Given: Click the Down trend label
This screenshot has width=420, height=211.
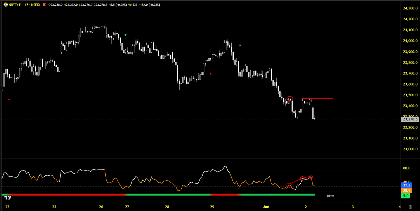Looking at the screenshot, I should [330, 196].
